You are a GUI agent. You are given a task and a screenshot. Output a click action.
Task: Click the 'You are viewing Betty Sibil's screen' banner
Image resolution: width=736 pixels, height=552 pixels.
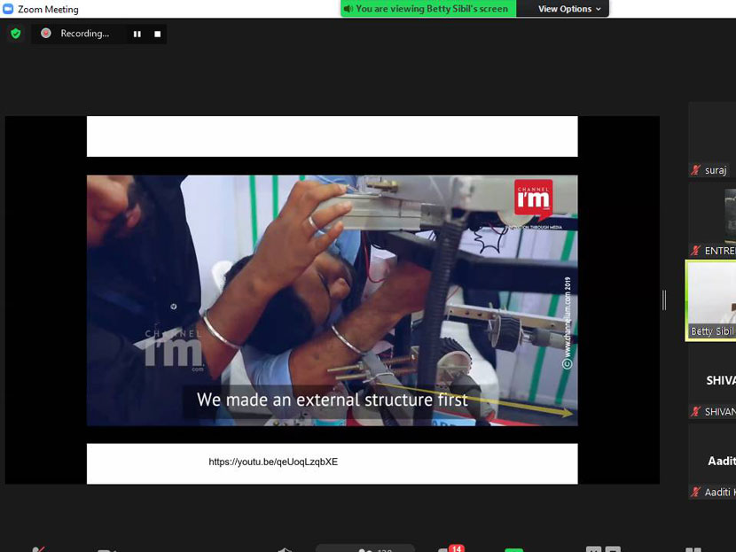click(427, 9)
